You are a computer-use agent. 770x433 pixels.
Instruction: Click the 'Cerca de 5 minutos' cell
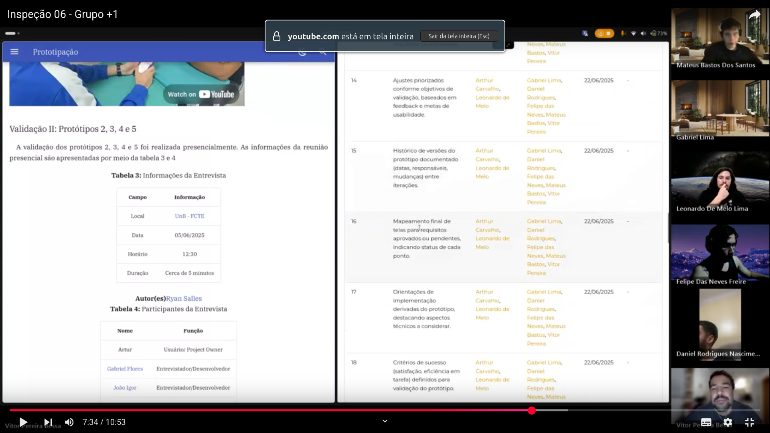pos(189,273)
